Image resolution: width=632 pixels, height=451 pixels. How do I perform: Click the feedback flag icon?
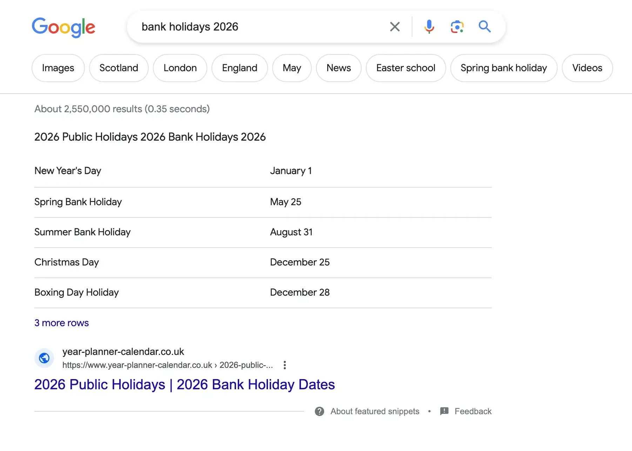444,411
